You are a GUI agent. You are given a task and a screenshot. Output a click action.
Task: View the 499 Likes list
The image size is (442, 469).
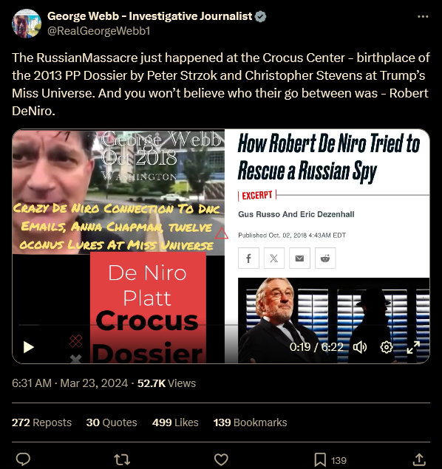[175, 422]
